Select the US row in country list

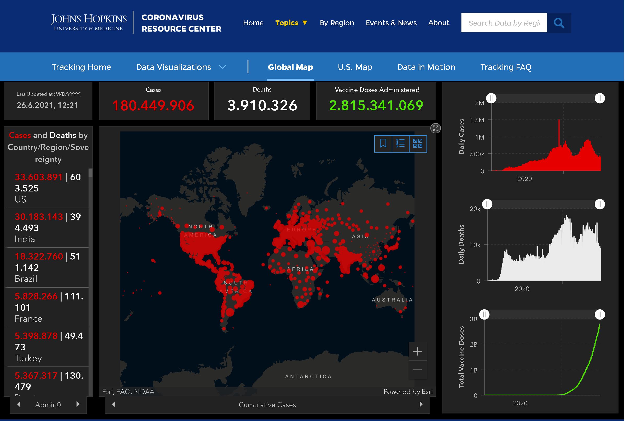coord(47,188)
